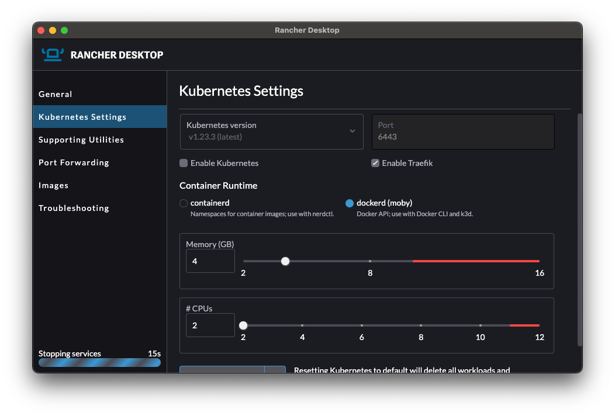Click the Memory (GB) input field

210,261
